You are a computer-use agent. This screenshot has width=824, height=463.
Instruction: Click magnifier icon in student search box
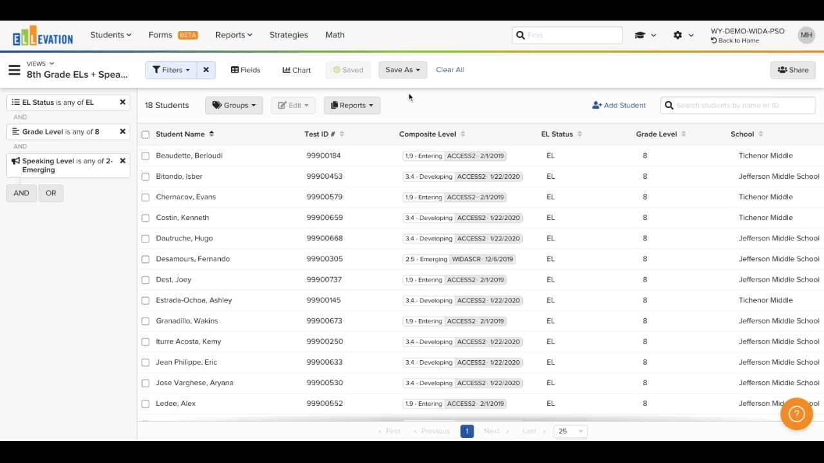click(x=669, y=105)
